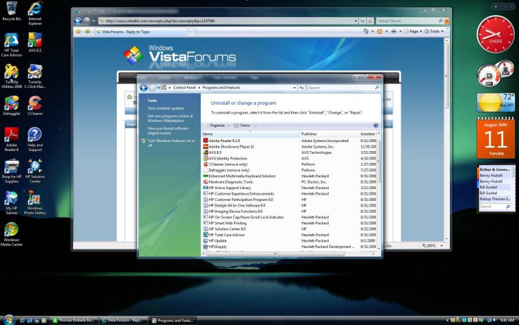Screen dimensions: 519x325
Task: Open the IE zoom level 100% dropdown
Action: pos(441,246)
